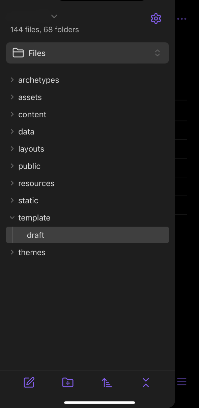Collapse all folders icon
Viewport: 199px width, 408px height.
[146, 382]
